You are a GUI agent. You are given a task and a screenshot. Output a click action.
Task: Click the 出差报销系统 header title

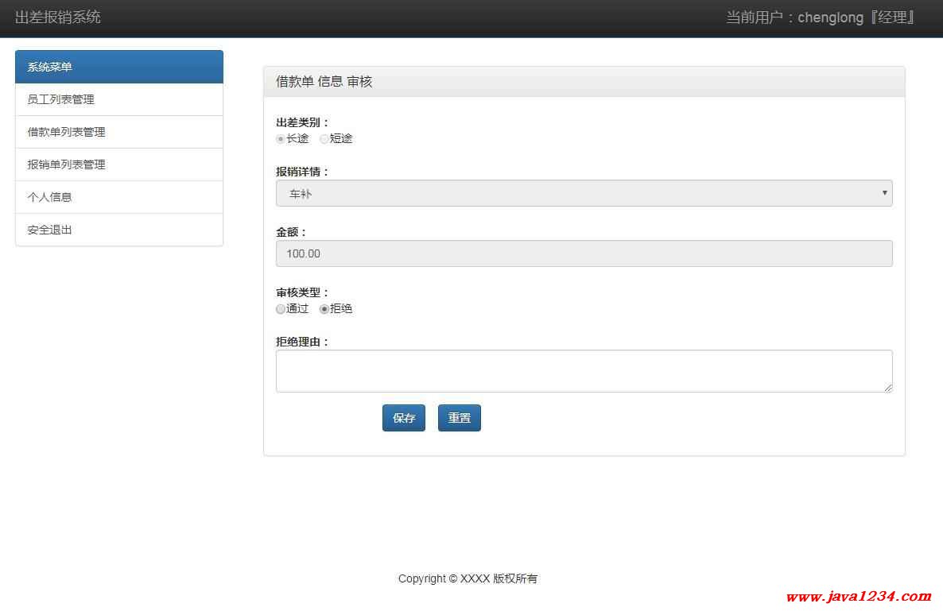[x=58, y=17]
